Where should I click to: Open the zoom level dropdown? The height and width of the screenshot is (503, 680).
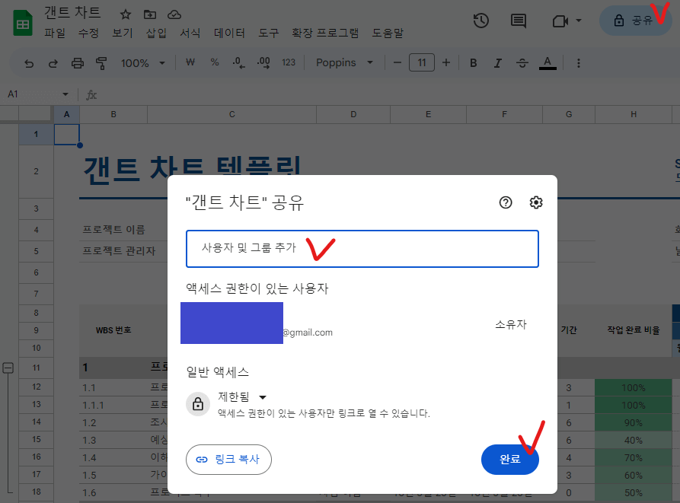point(142,63)
